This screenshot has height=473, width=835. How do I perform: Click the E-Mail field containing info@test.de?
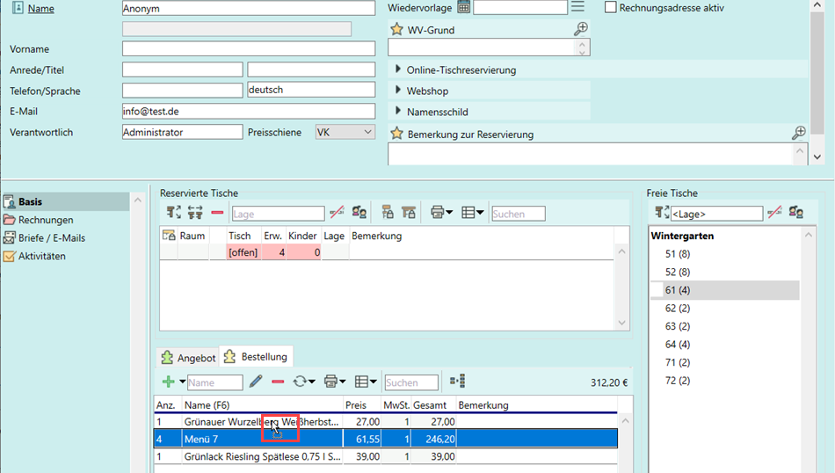[248, 112]
